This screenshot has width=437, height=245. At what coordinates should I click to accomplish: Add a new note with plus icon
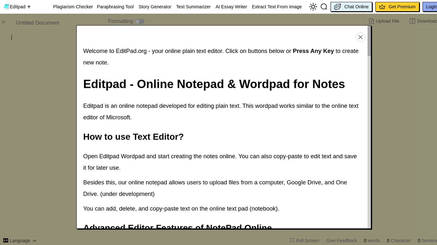point(29,7)
